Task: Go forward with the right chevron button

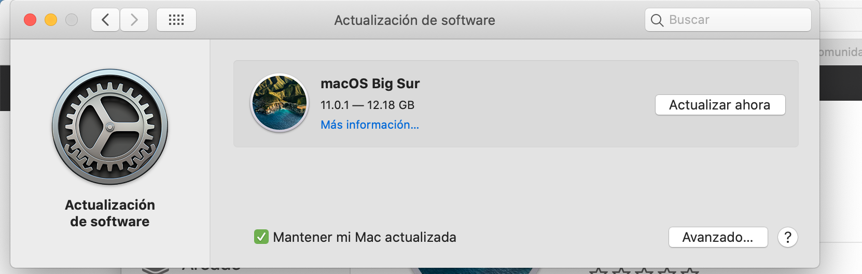Action: [134, 20]
